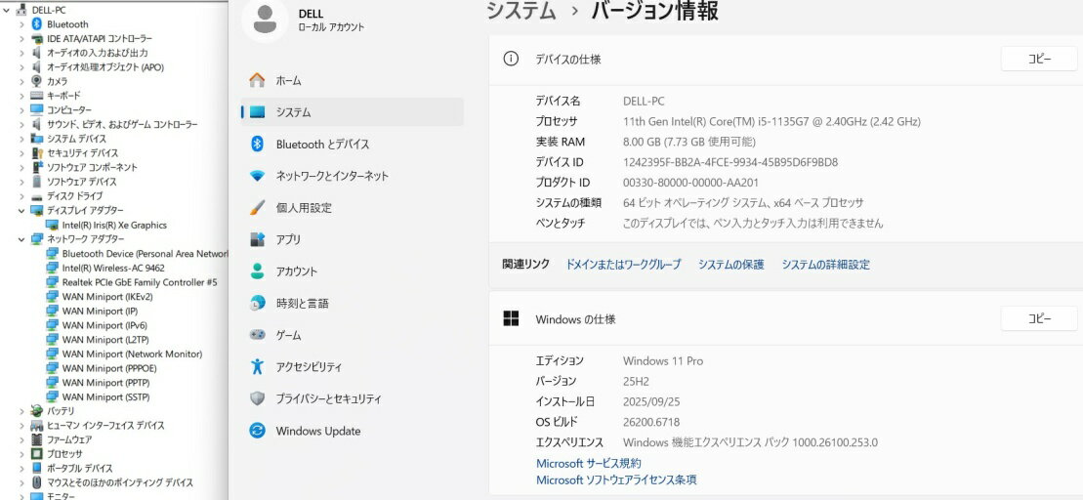Image resolution: width=1083 pixels, height=500 pixels.
Task: Click the camera device icon
Action: 37,81
